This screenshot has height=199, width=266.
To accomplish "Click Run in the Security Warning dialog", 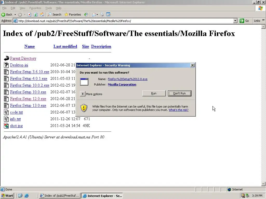I will (x=154, y=93).
